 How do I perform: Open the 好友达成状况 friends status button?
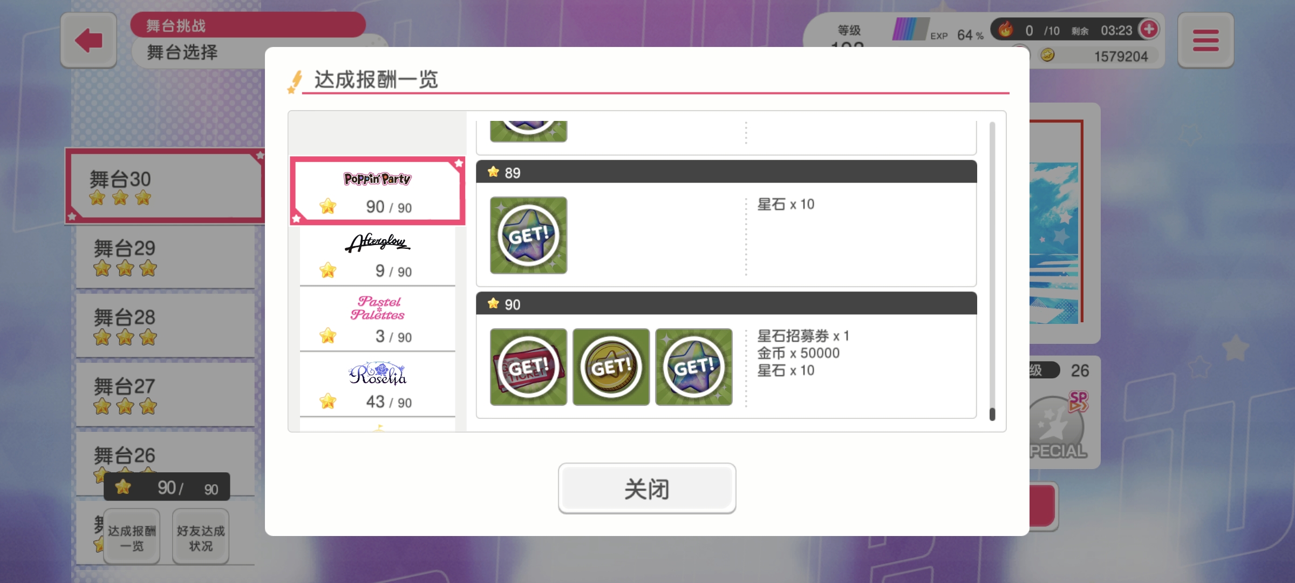click(x=201, y=537)
